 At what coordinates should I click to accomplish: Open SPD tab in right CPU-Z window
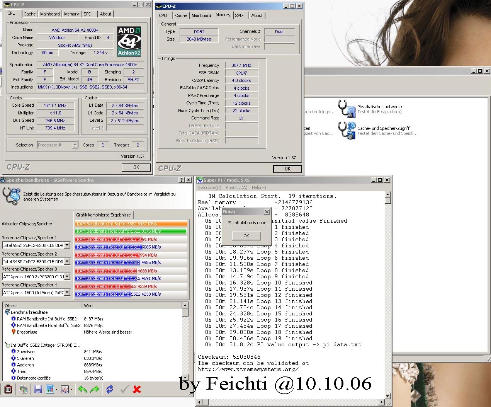(x=239, y=15)
